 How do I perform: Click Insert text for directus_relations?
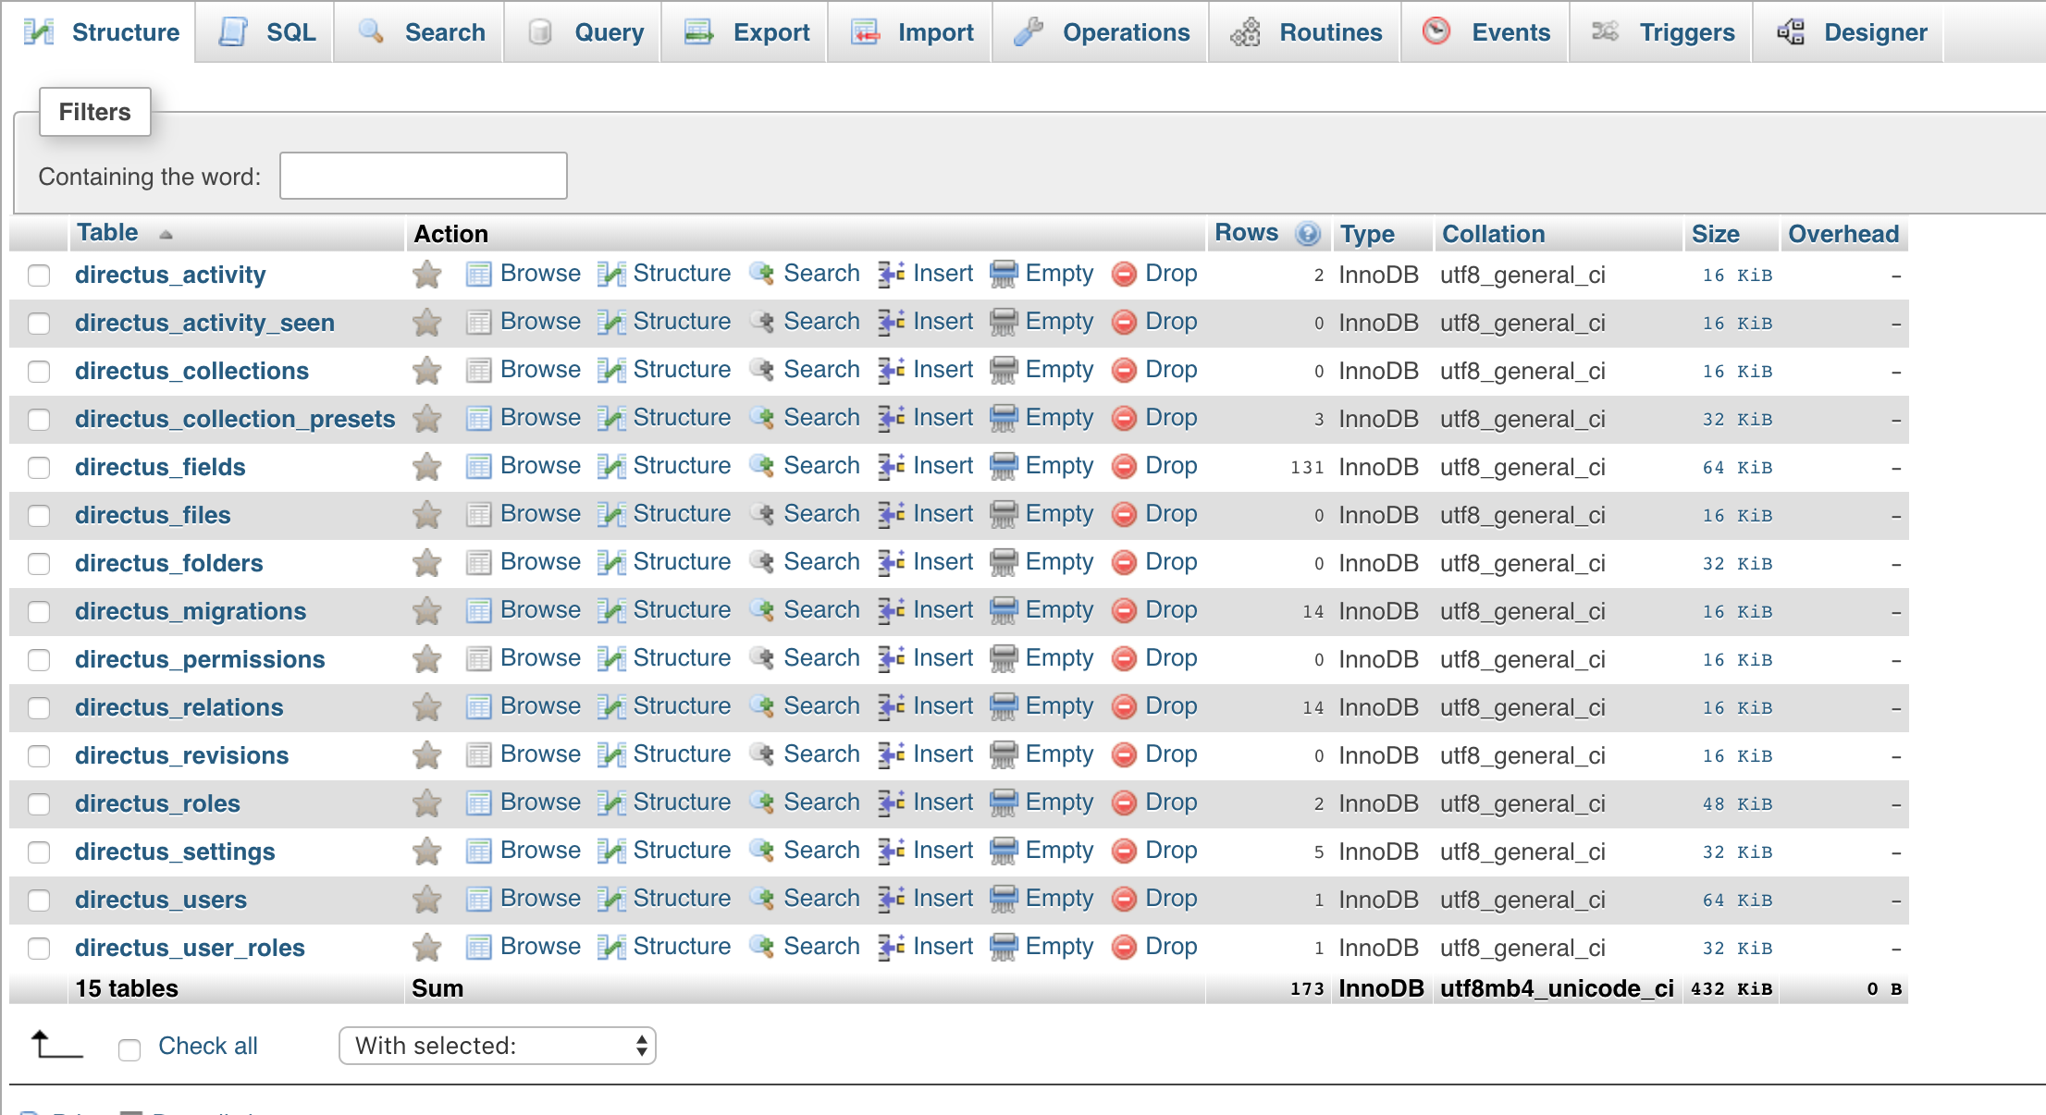(x=943, y=706)
